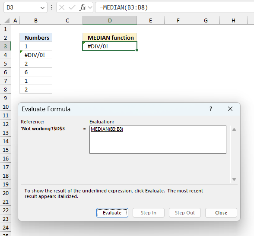Open the Name Box dropdown arrow
The image size is (254, 236).
click(x=42, y=8)
